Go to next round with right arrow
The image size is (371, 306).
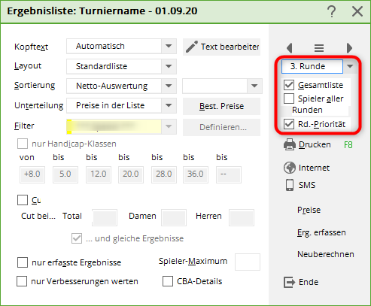point(349,47)
